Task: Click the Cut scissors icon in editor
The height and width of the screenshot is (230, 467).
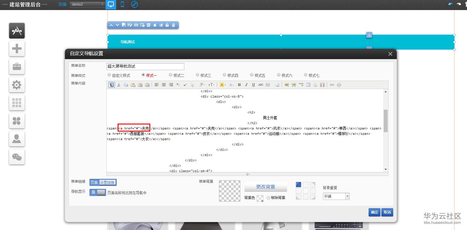Action: point(119,85)
